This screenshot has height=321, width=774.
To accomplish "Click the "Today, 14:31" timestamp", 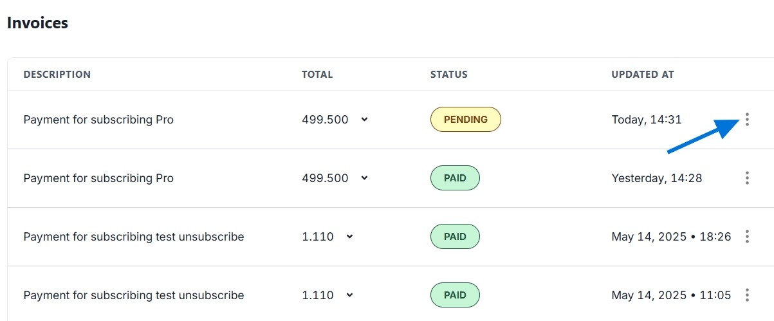I will point(647,120).
